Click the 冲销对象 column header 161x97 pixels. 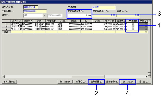point(133,21)
